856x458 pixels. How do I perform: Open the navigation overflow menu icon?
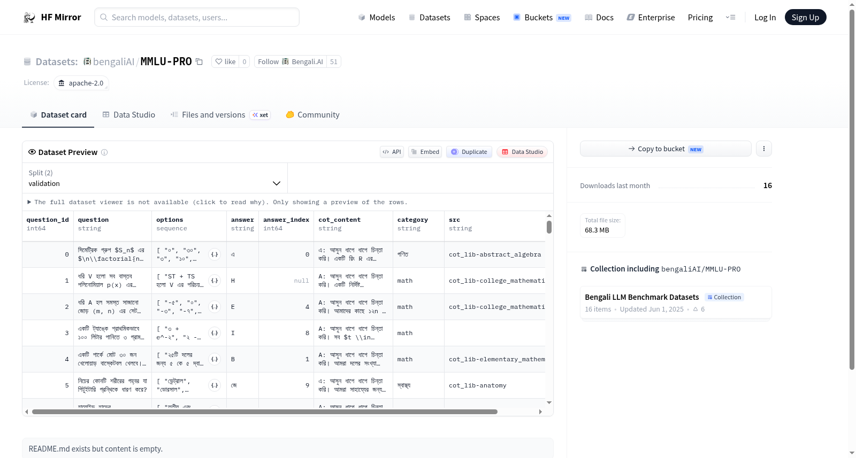coord(730,18)
